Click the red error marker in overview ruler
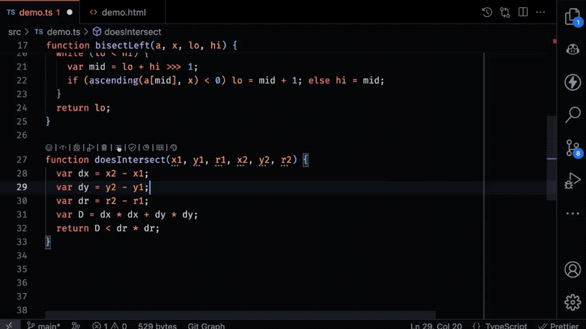Image resolution: width=586 pixels, height=329 pixels. tap(555, 41)
